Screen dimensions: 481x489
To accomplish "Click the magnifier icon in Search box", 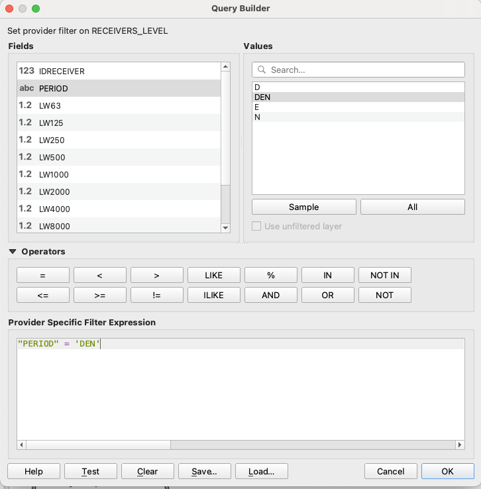I will click(262, 70).
